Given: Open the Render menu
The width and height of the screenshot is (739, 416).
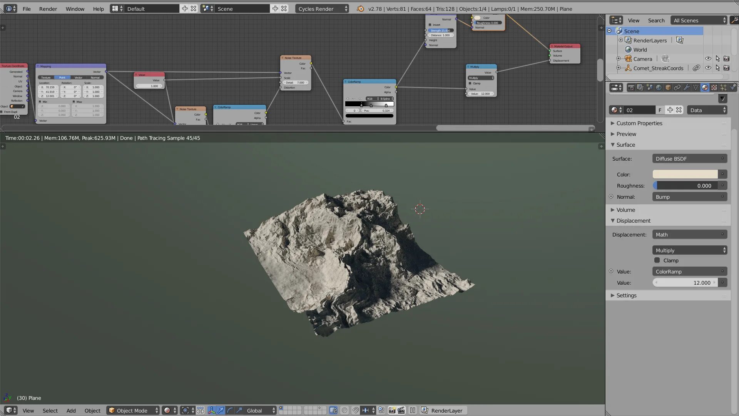Looking at the screenshot, I should click(x=48, y=8).
